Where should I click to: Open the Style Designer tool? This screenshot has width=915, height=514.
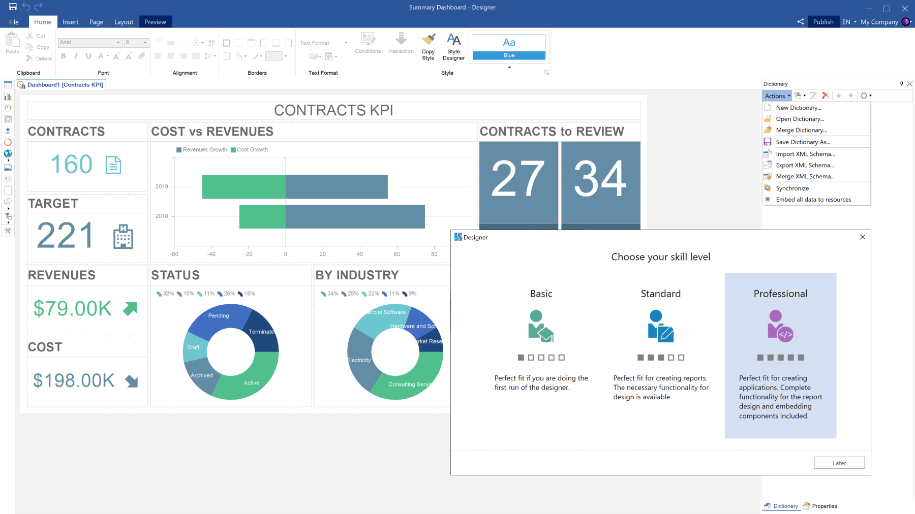click(x=453, y=47)
